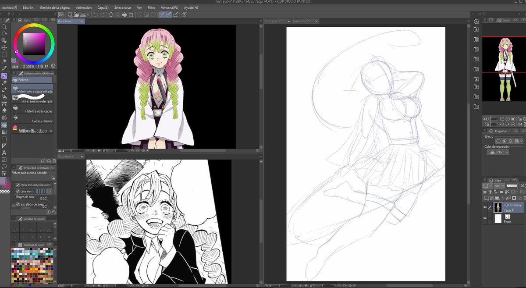Image resolution: width=526 pixels, height=288 pixels.
Task: Toggle the 'Escalado de área' checkbox
Action: pyautogui.click(x=18, y=204)
